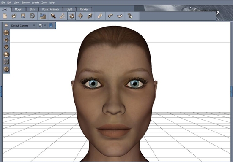
Task: Click the stacked blocks icon in the toolbar
Action: (x=100, y=16)
